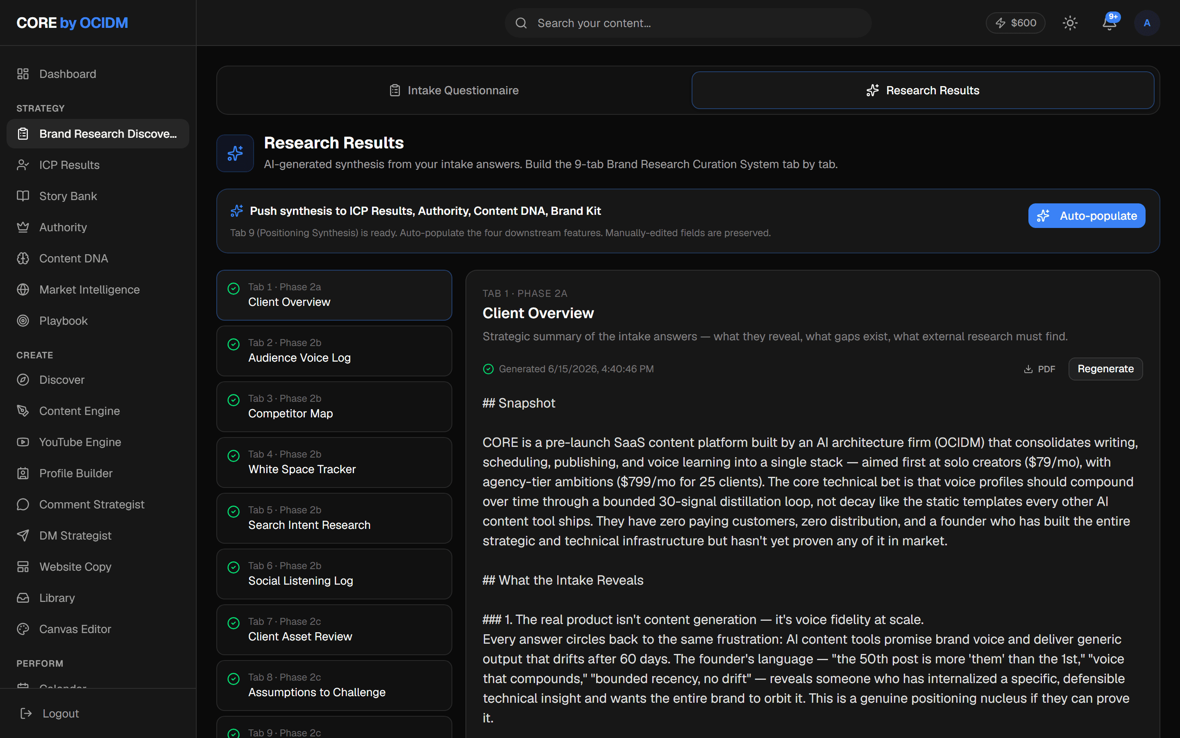Focus the Search your content field
The height and width of the screenshot is (738, 1180).
point(688,23)
